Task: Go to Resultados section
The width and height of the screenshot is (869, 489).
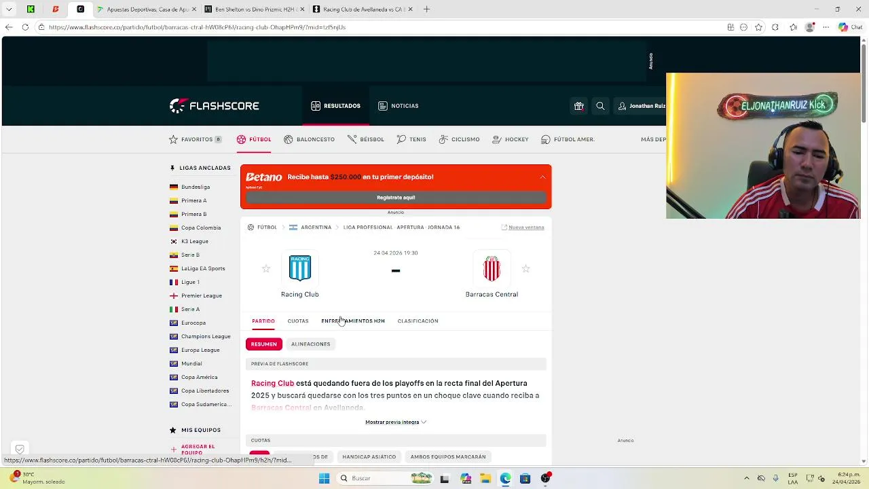Action: [x=335, y=106]
